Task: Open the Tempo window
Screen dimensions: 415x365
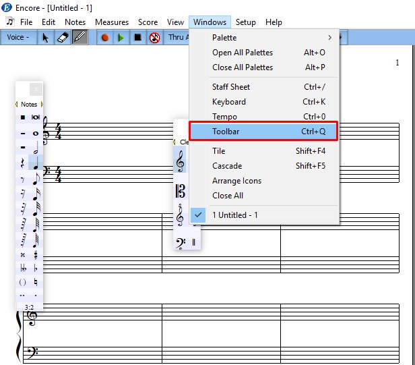Action: pos(264,116)
